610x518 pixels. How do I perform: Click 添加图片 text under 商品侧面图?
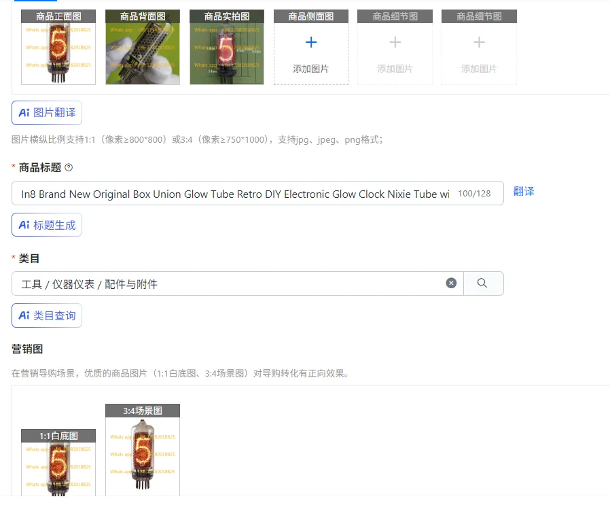tap(311, 69)
